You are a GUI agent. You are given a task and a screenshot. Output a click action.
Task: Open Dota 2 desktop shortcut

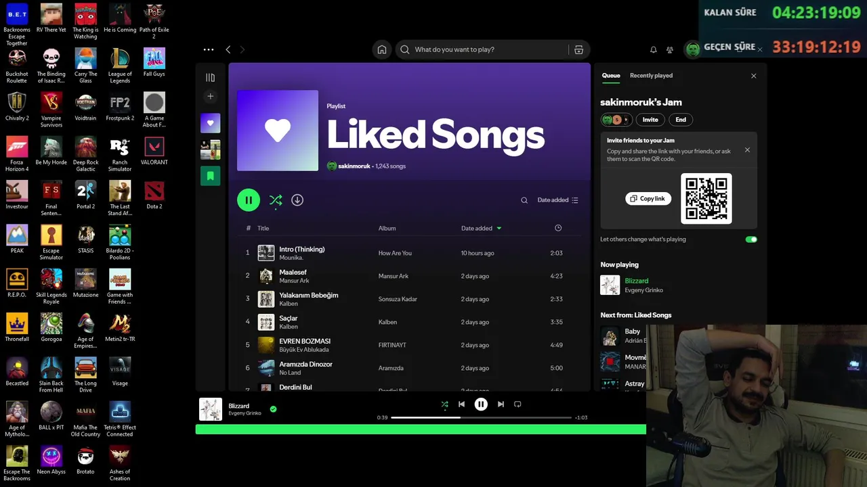(x=154, y=195)
